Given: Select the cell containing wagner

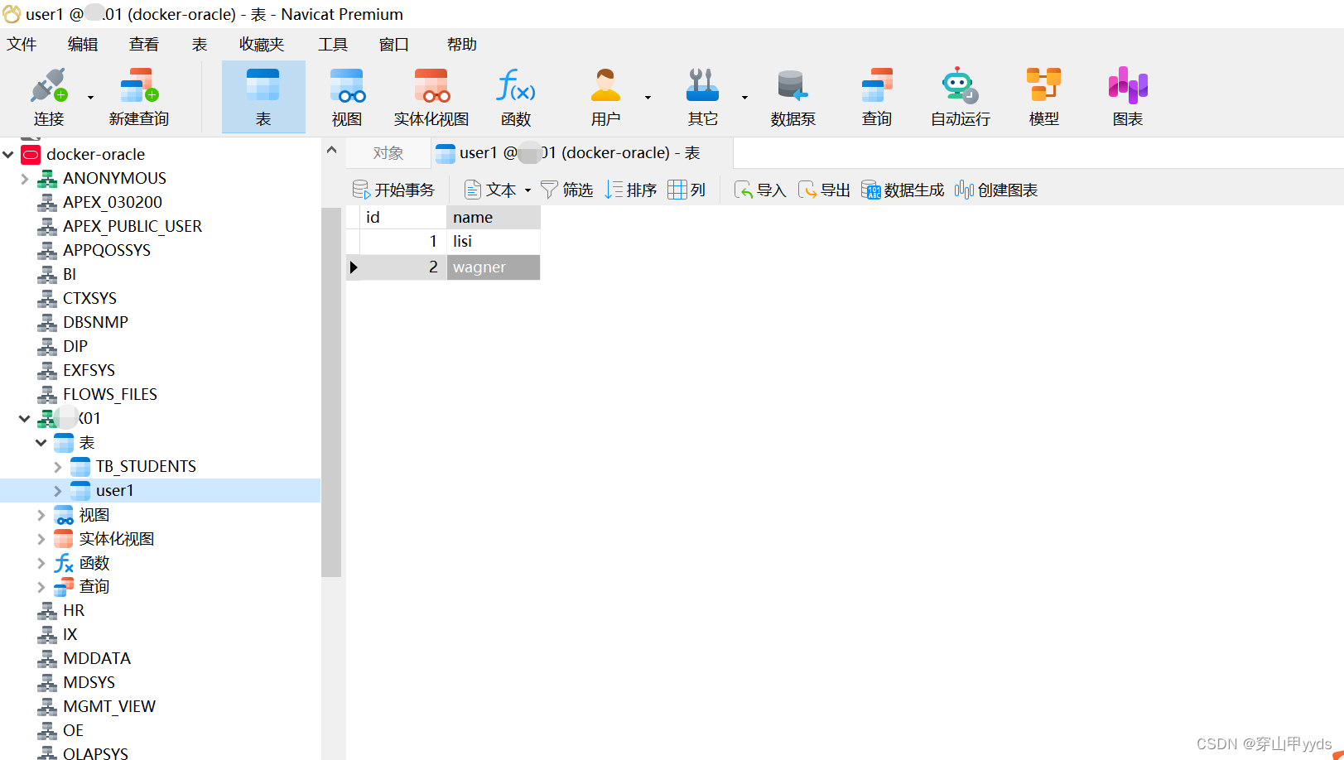Looking at the screenshot, I should pos(494,267).
